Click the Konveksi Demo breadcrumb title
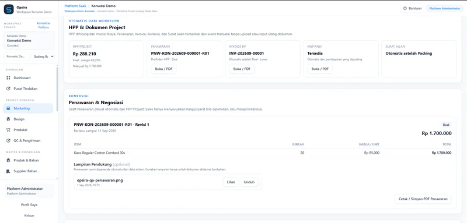 point(103,6)
